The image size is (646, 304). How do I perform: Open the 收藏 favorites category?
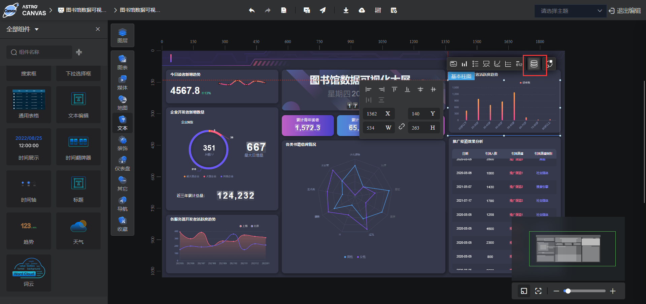pyautogui.click(x=123, y=224)
